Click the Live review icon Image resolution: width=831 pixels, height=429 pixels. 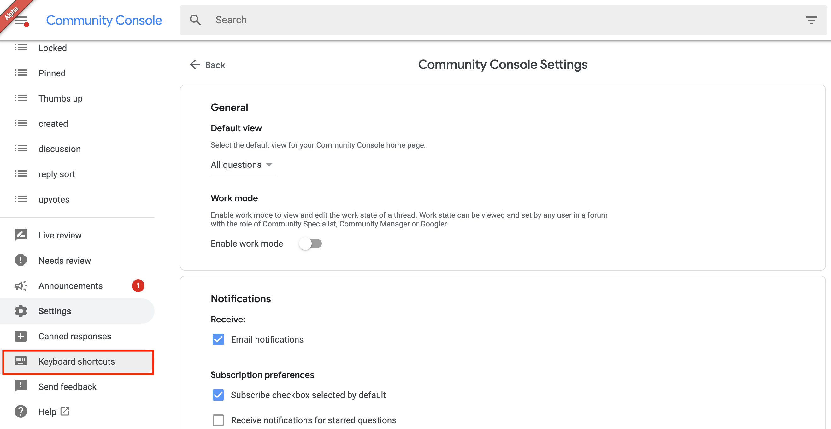pyautogui.click(x=21, y=235)
